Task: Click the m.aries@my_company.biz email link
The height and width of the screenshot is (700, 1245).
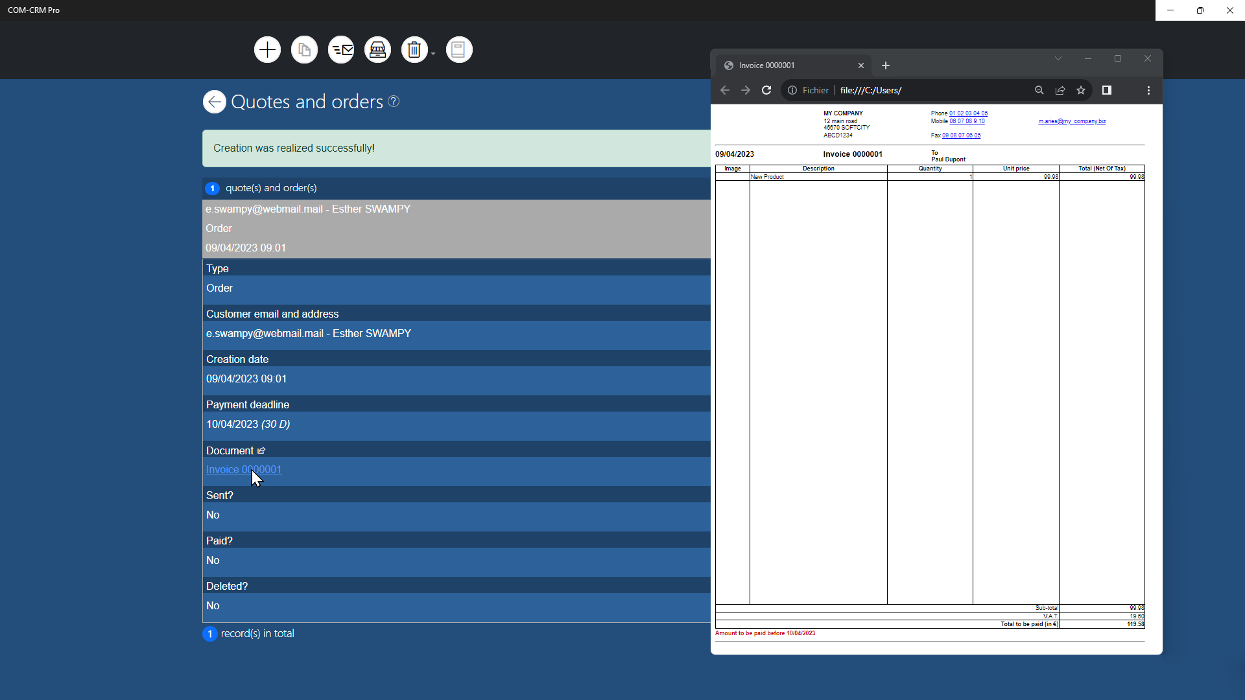Action: click(x=1072, y=121)
